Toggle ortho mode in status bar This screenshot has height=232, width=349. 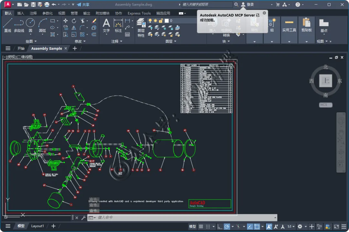[220, 227]
